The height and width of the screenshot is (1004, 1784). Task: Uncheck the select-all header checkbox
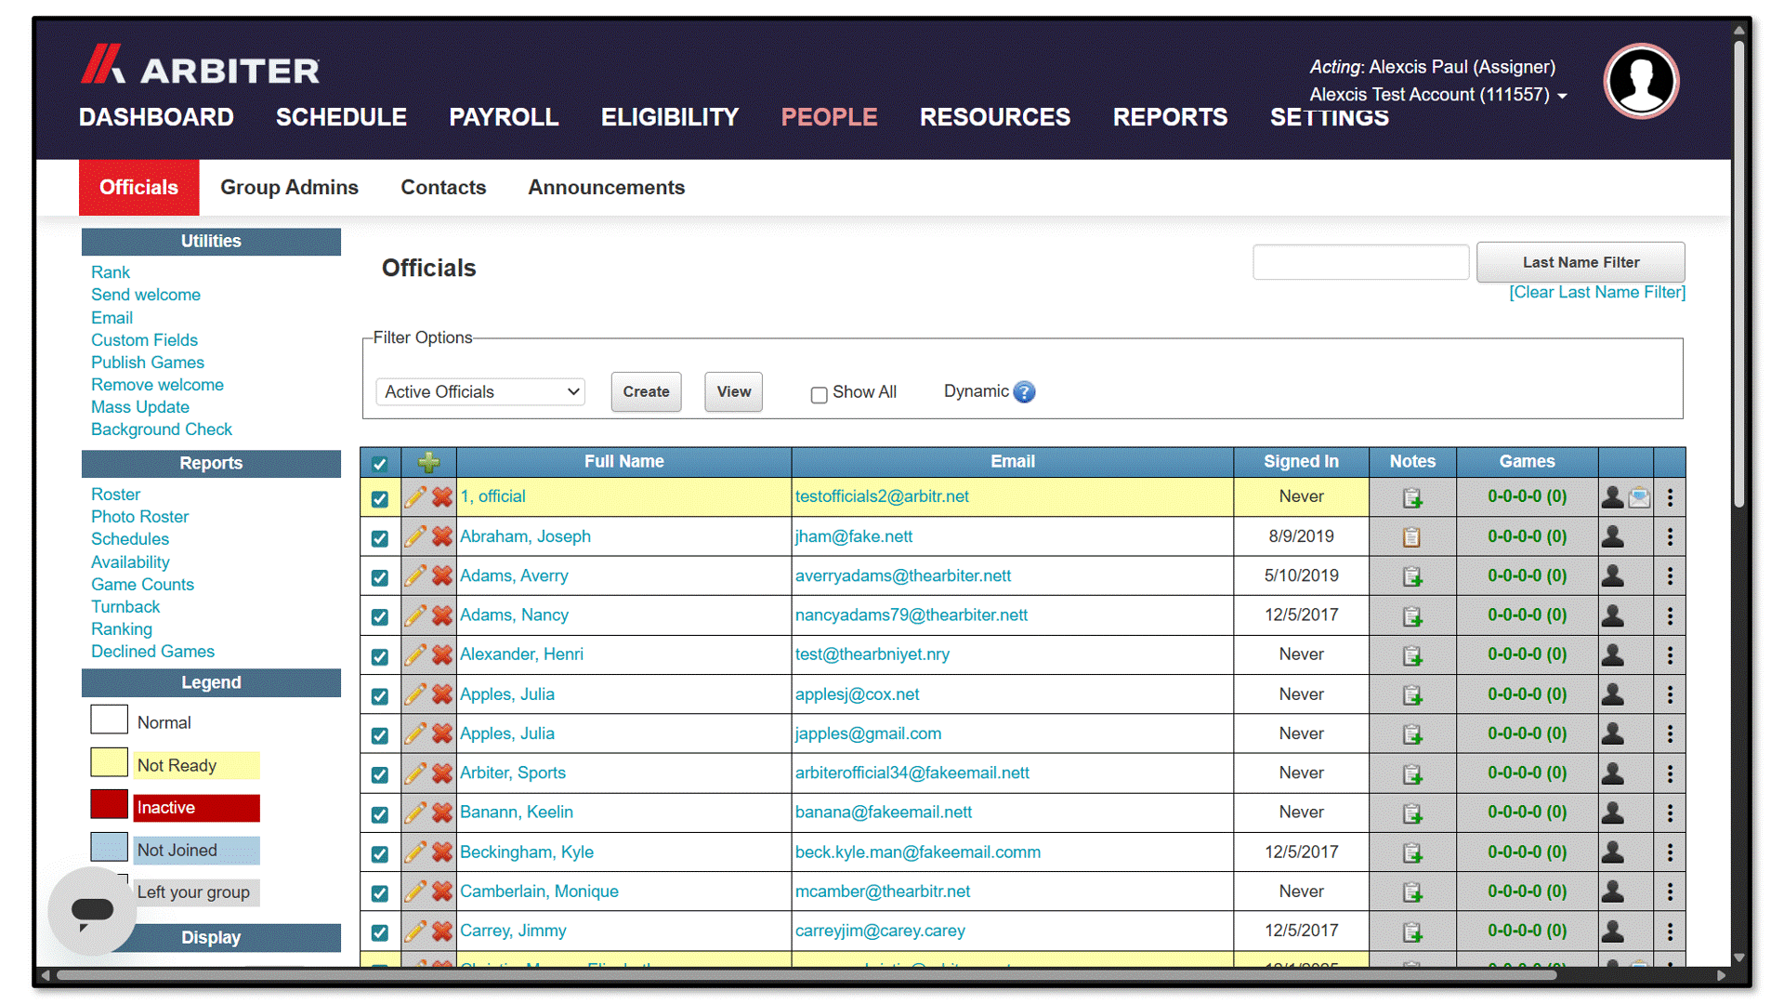379,463
